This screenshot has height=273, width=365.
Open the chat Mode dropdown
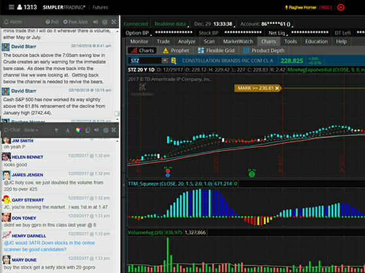pos(31,130)
